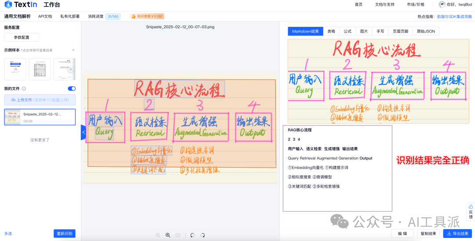475x241 pixels.
Task: Rotate the image counterclockwise
Action: pyautogui.click(x=192, y=235)
